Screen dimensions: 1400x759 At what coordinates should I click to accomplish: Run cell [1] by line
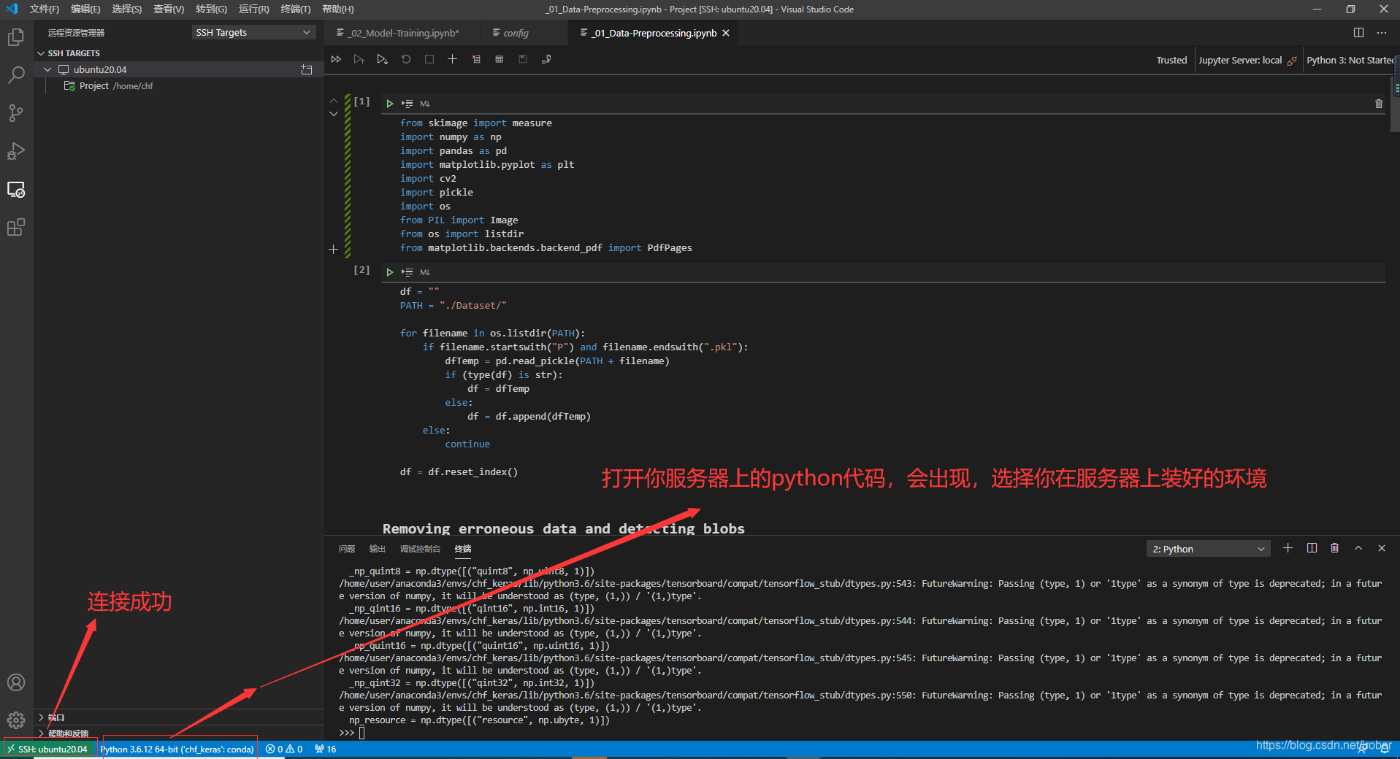click(x=408, y=104)
